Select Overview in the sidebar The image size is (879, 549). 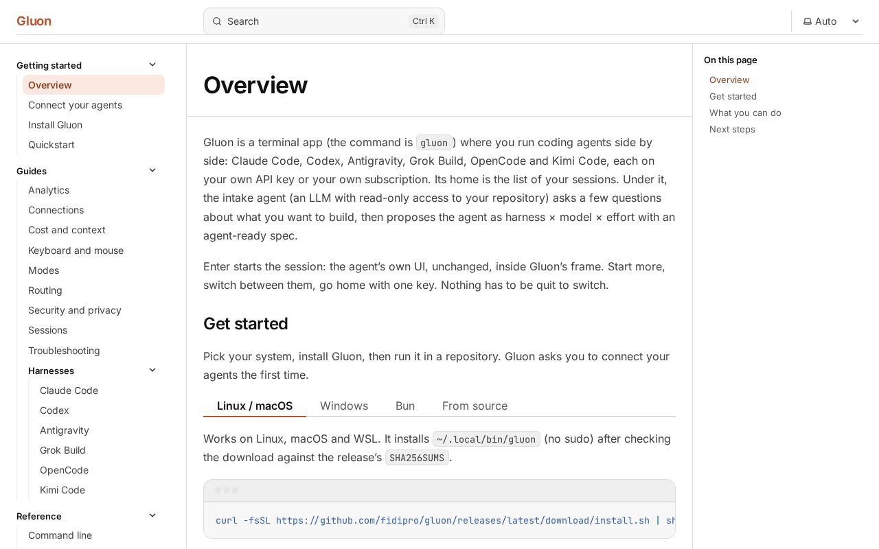93,85
